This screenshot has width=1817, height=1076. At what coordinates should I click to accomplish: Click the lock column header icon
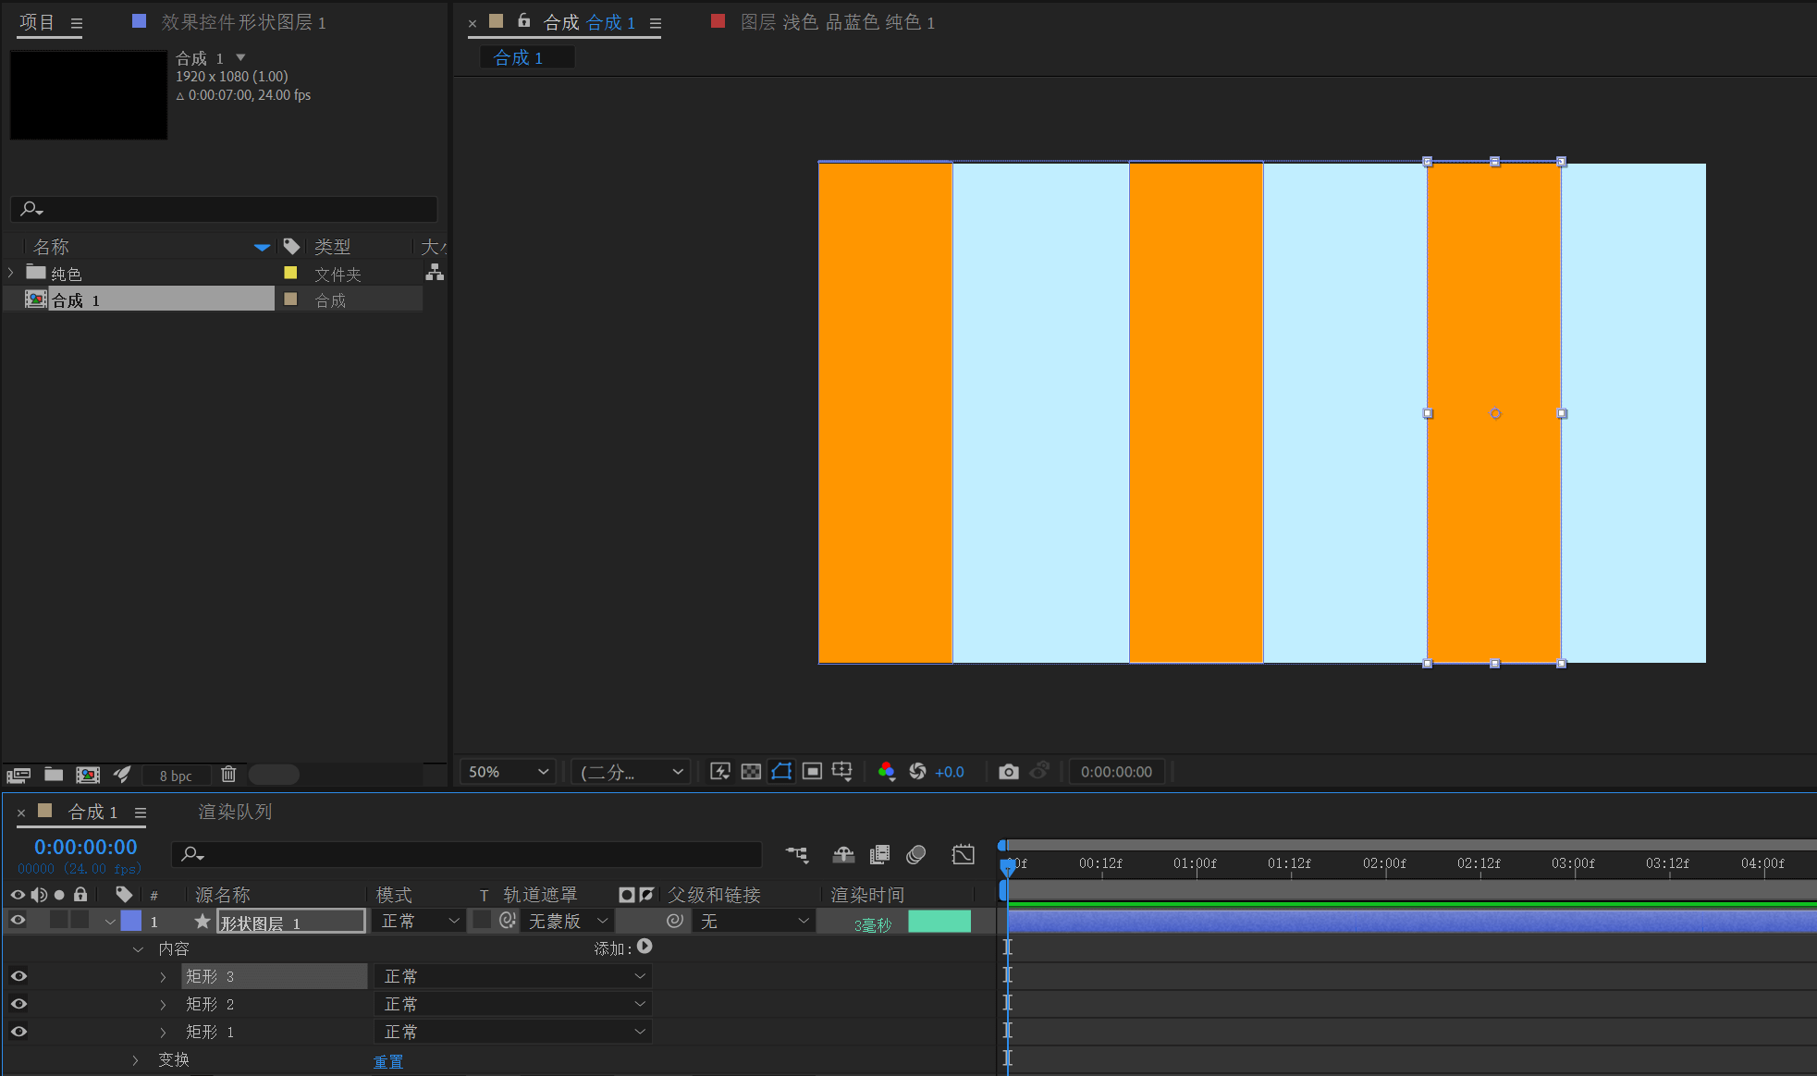(x=80, y=894)
